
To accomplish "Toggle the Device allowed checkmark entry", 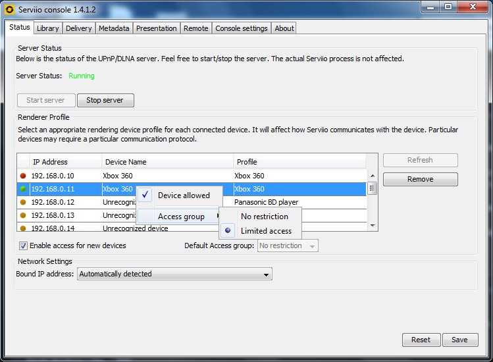I will pos(179,195).
